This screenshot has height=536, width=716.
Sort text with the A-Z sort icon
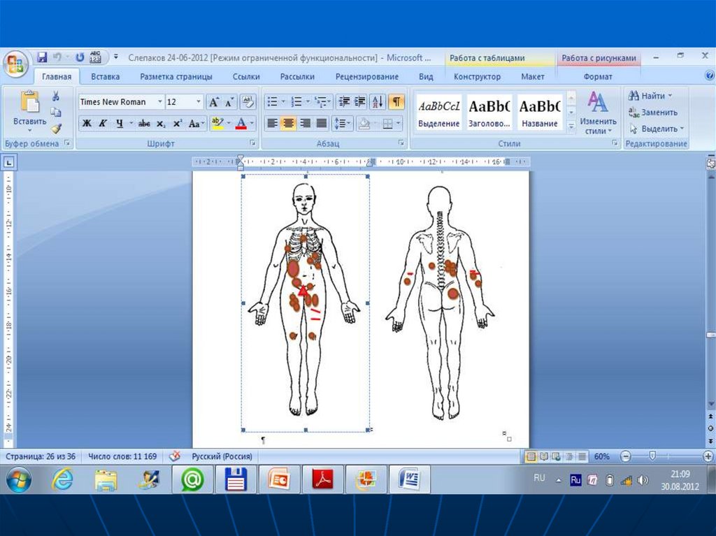[x=378, y=101]
